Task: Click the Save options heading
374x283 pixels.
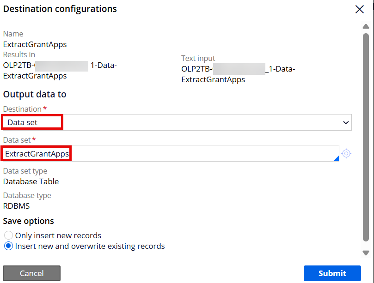Action: (x=28, y=221)
